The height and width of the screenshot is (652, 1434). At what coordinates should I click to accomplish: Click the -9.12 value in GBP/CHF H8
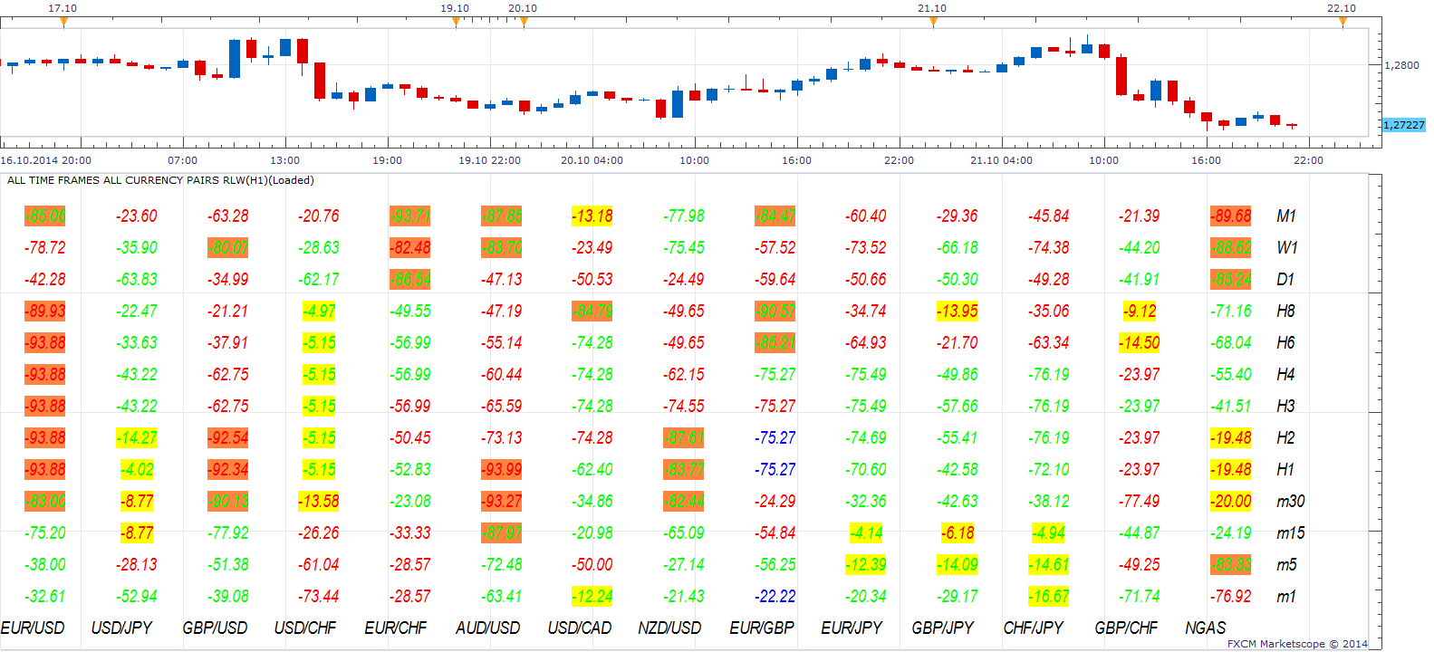tap(1140, 312)
